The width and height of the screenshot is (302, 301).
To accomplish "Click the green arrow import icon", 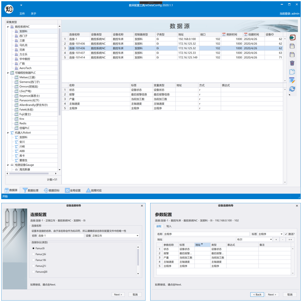I will 292,38.
